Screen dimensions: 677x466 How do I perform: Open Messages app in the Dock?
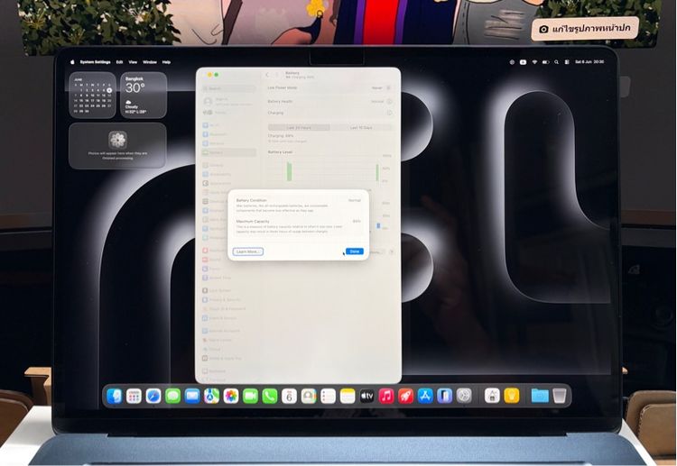click(x=172, y=396)
